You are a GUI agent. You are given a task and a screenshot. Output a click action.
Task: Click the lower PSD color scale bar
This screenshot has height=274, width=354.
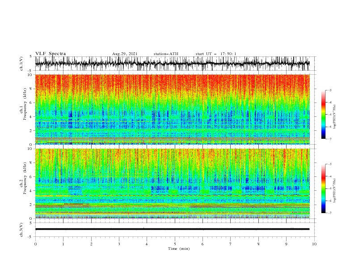coord(324,188)
